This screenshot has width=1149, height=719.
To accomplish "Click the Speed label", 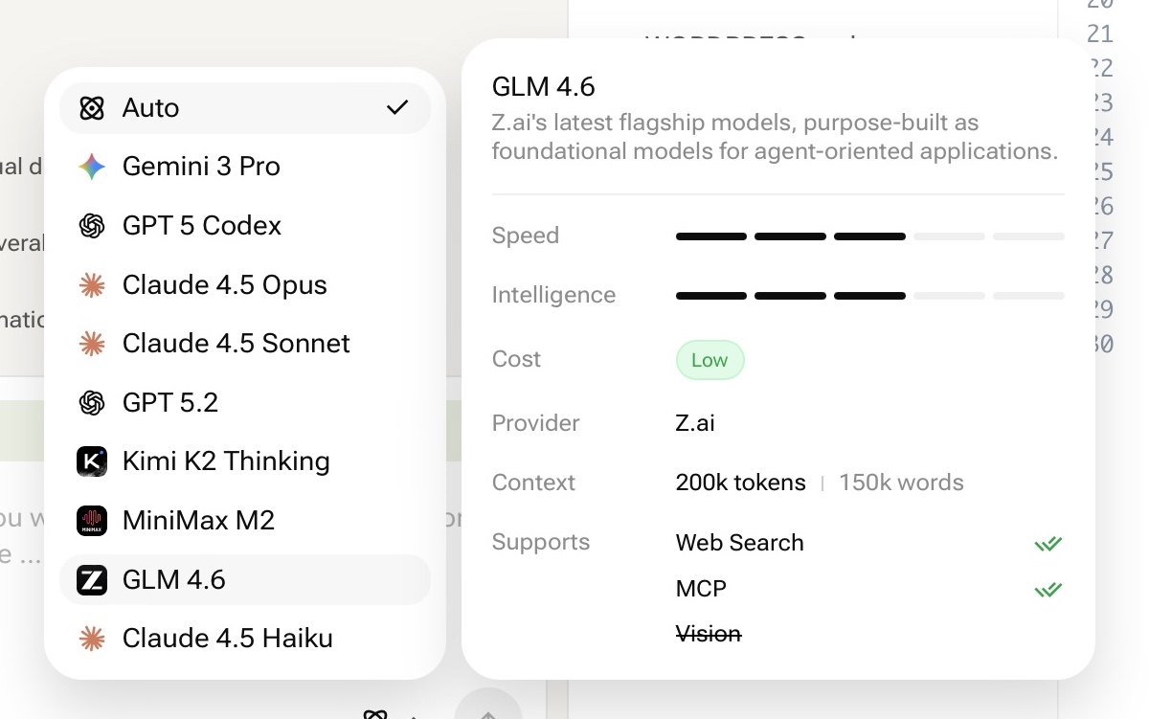I will (x=526, y=236).
